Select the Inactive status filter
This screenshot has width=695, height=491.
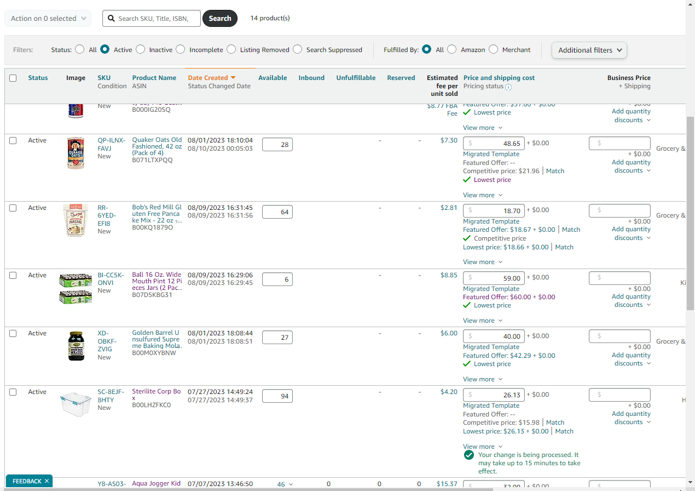click(x=141, y=49)
